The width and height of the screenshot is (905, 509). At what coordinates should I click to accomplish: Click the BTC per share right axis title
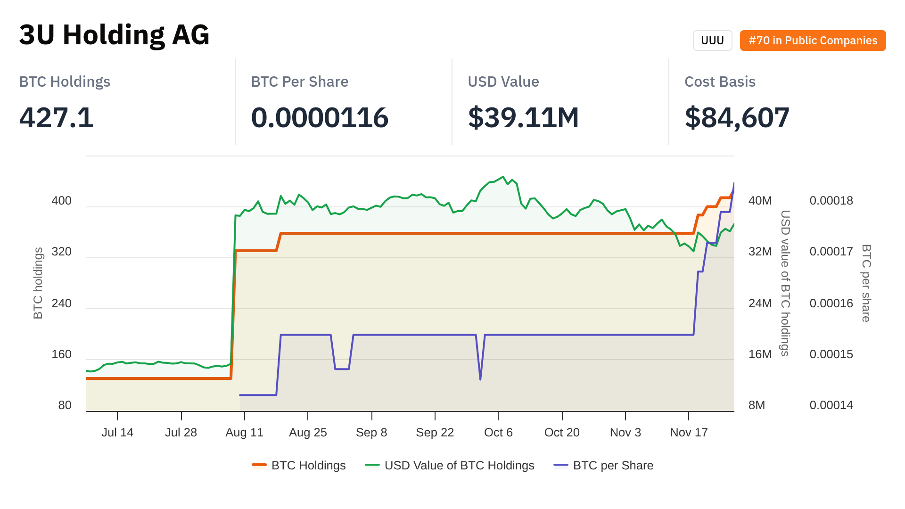tap(866, 283)
